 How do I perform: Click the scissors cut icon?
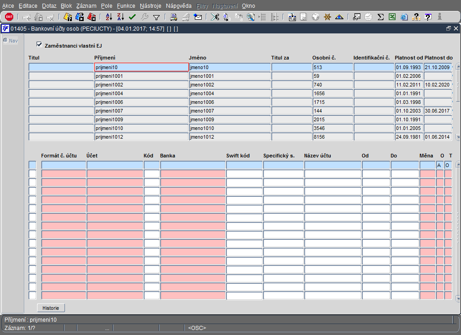(x=215, y=17)
